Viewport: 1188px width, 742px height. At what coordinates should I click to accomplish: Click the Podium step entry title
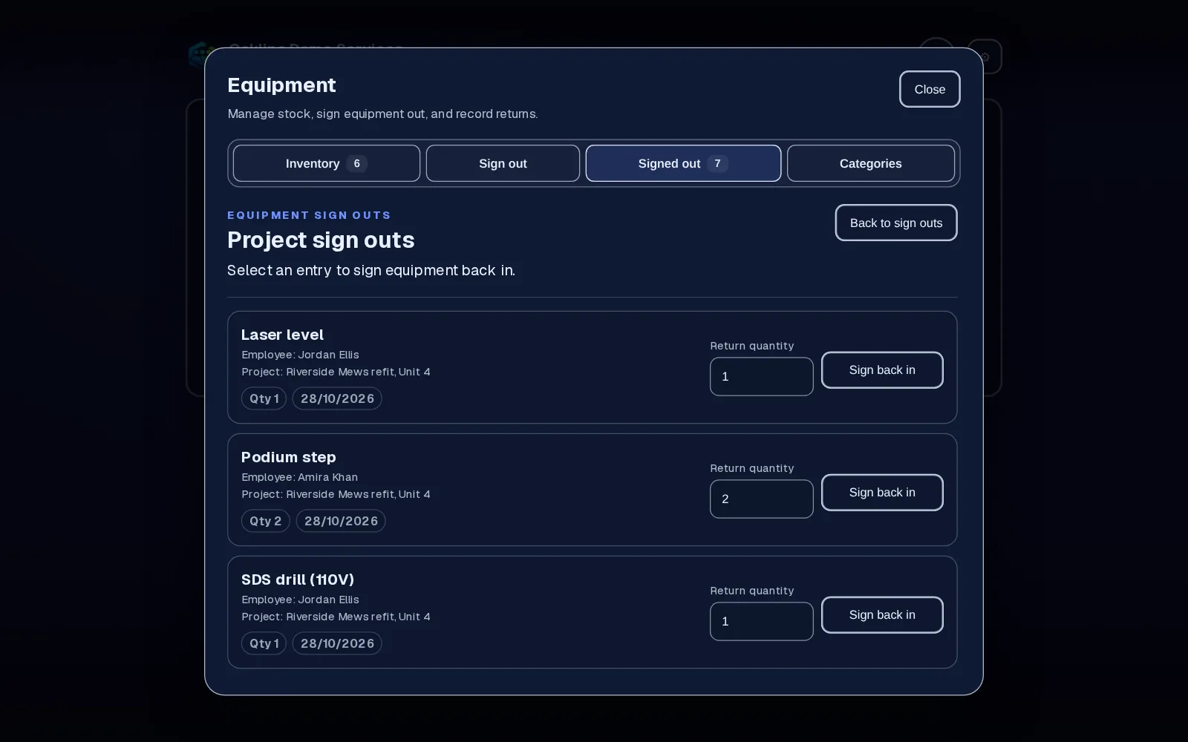[288, 457]
